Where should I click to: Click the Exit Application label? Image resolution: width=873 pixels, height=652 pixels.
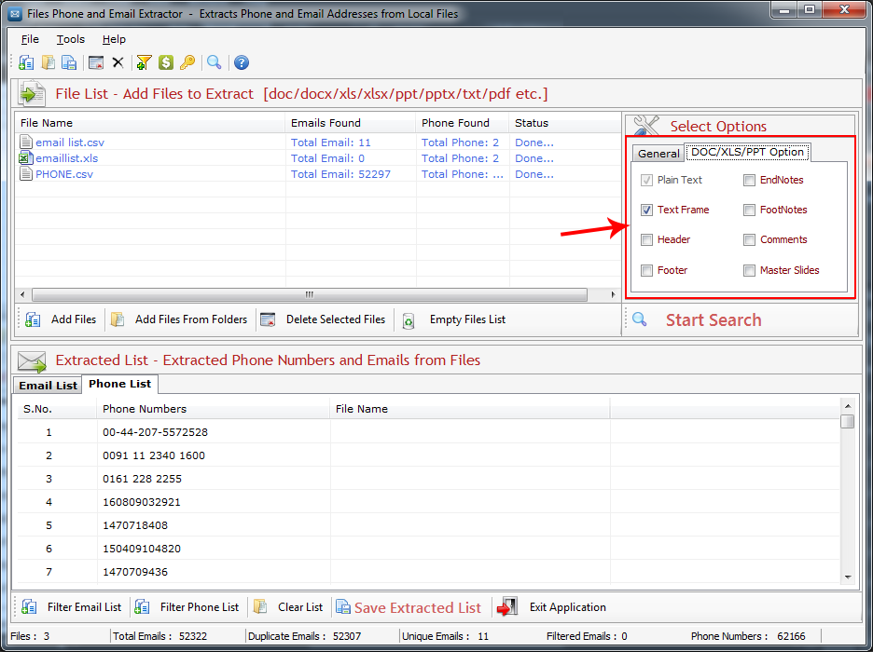(567, 607)
